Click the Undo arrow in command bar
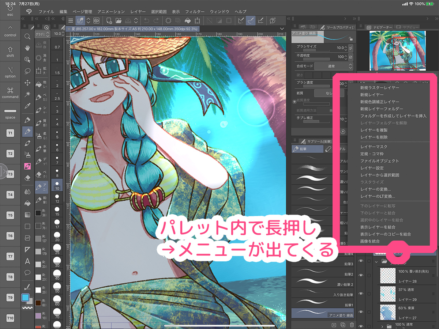Screen dimensions: 439x329 pyautogui.click(x=146, y=20)
